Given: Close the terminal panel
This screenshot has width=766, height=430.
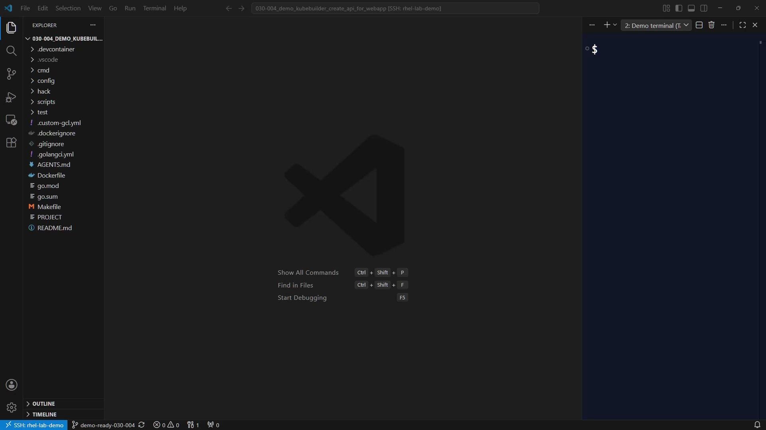Looking at the screenshot, I should (755, 25).
